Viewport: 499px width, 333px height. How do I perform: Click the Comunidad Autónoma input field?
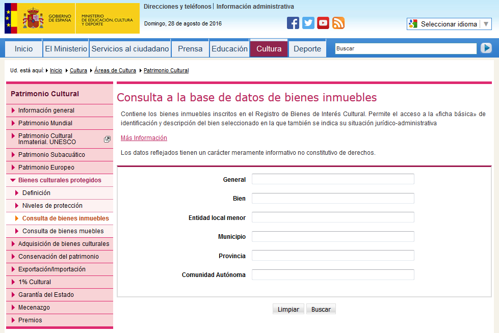click(x=333, y=274)
